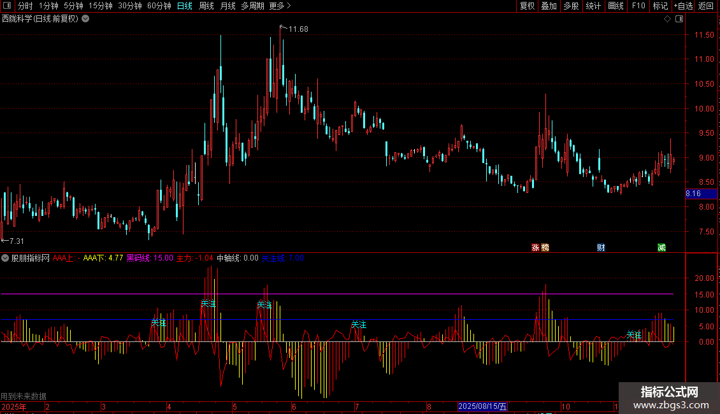Click the 2025年 label on time axis

tap(14, 406)
